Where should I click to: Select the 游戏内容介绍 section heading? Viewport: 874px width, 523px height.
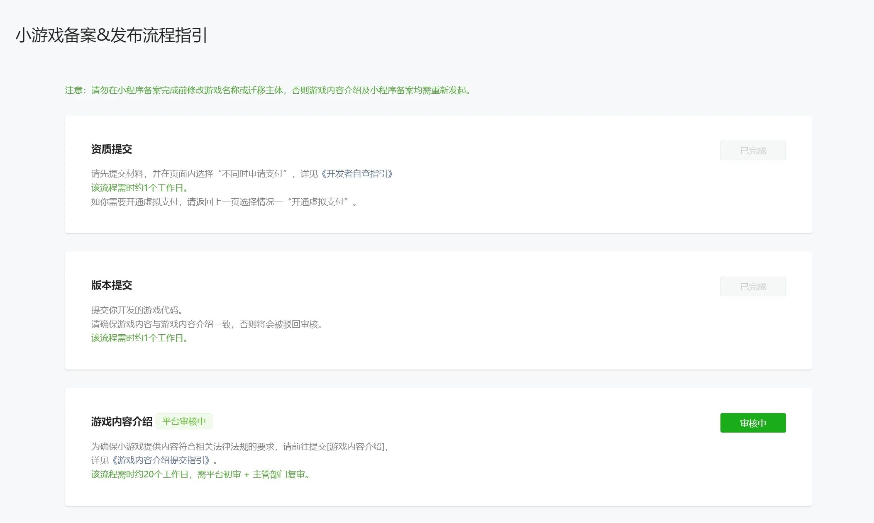point(122,422)
